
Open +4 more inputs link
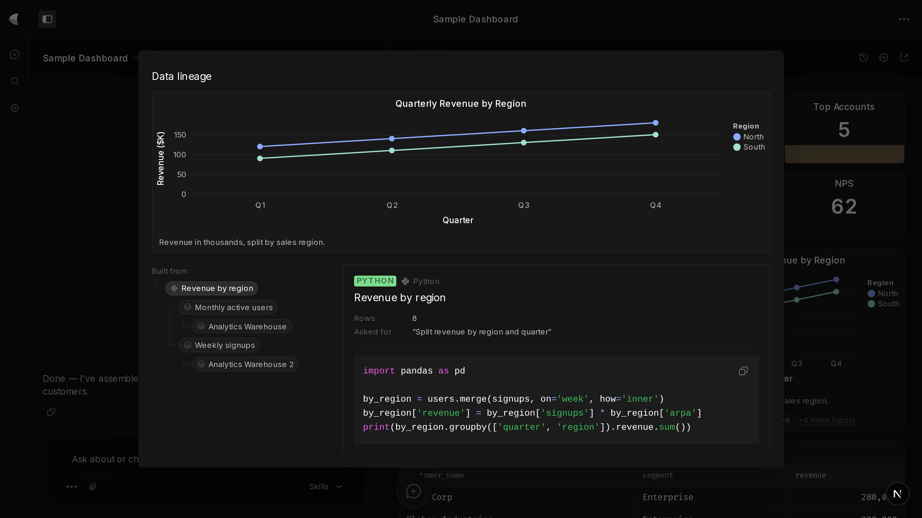tap(826, 420)
